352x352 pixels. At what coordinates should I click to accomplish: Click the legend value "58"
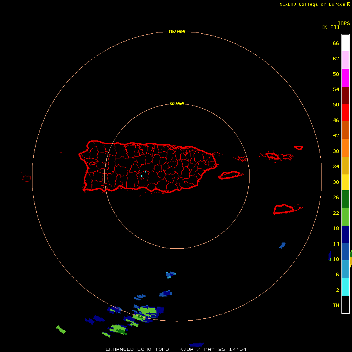click(336, 74)
